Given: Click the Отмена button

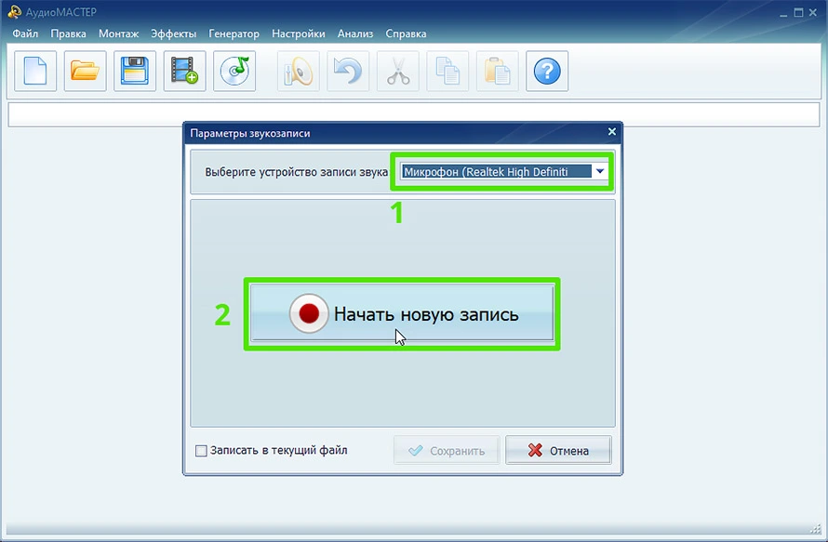Looking at the screenshot, I should point(558,451).
